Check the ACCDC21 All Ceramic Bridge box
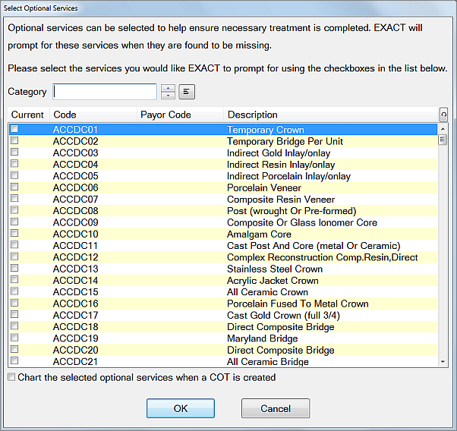The width and height of the screenshot is (457, 431). [14, 360]
